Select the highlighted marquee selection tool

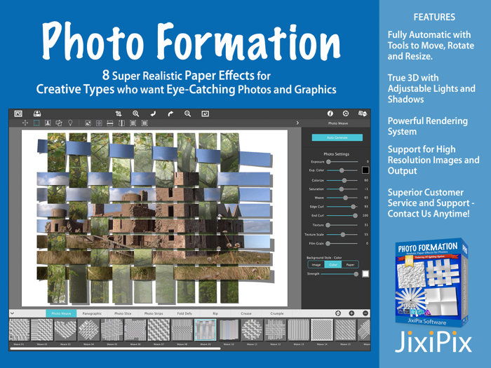click(x=36, y=123)
